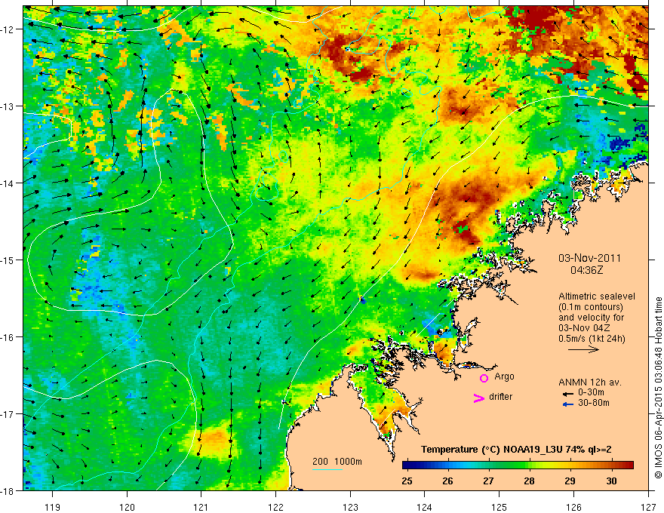Click the drifter legend label
The width and height of the screenshot is (664, 513).
click(x=500, y=397)
